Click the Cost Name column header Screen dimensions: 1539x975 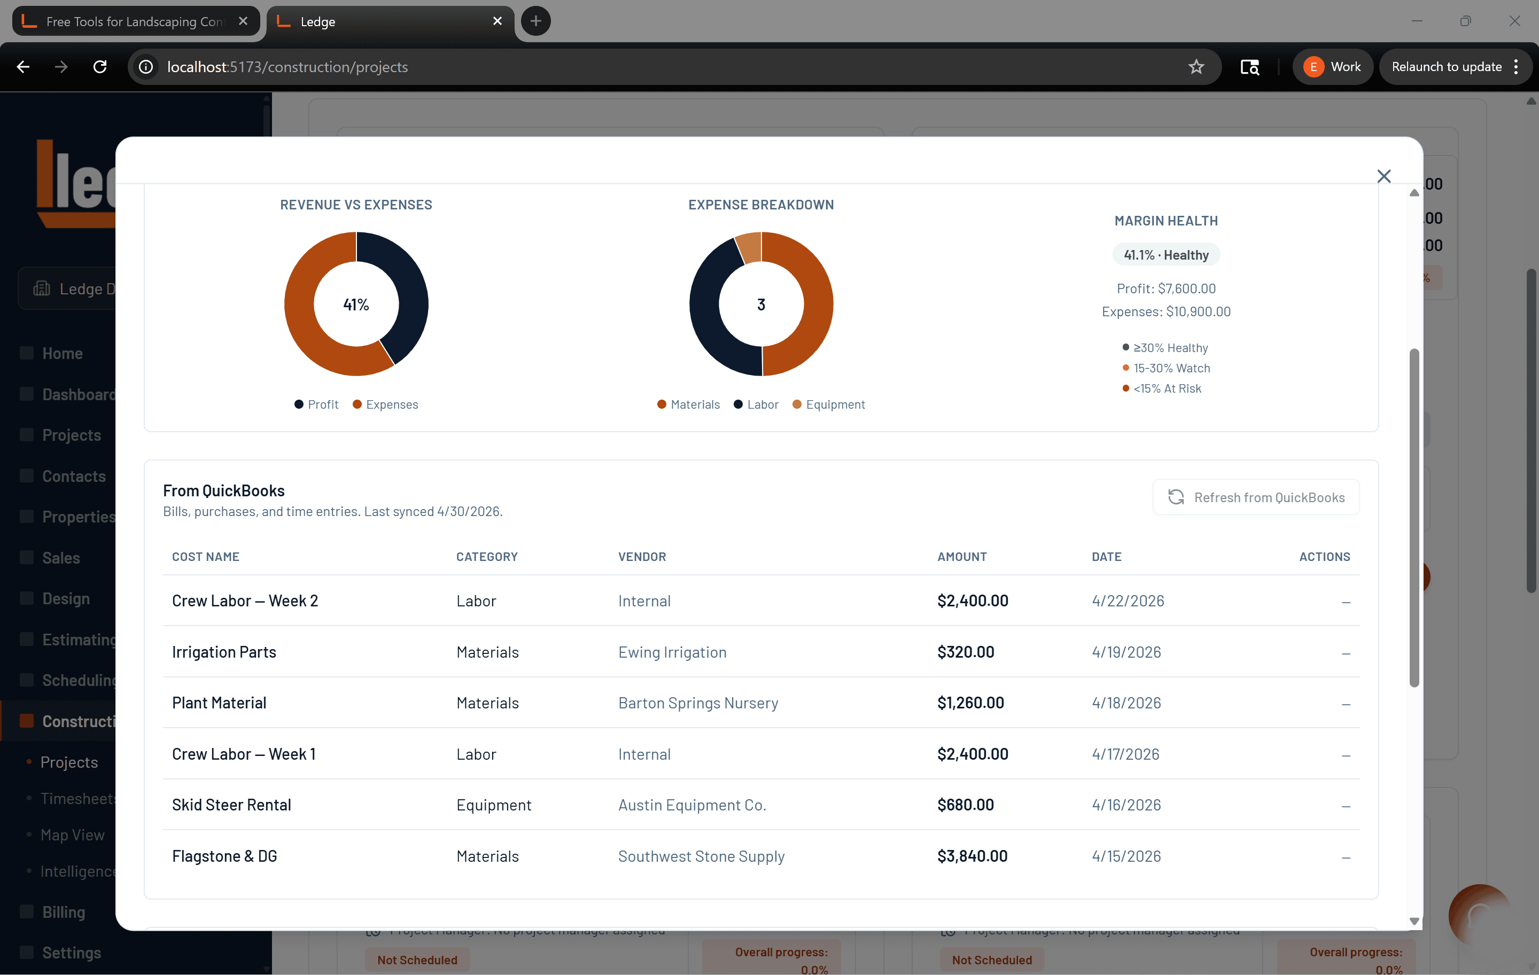tap(205, 557)
